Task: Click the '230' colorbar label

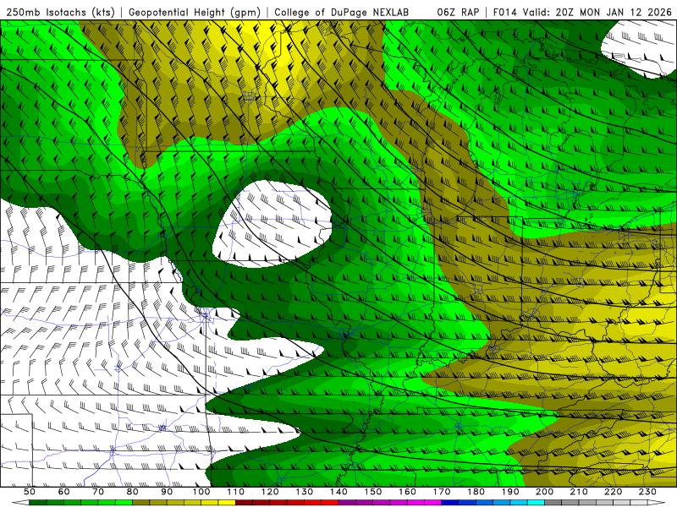Action: tap(647, 492)
